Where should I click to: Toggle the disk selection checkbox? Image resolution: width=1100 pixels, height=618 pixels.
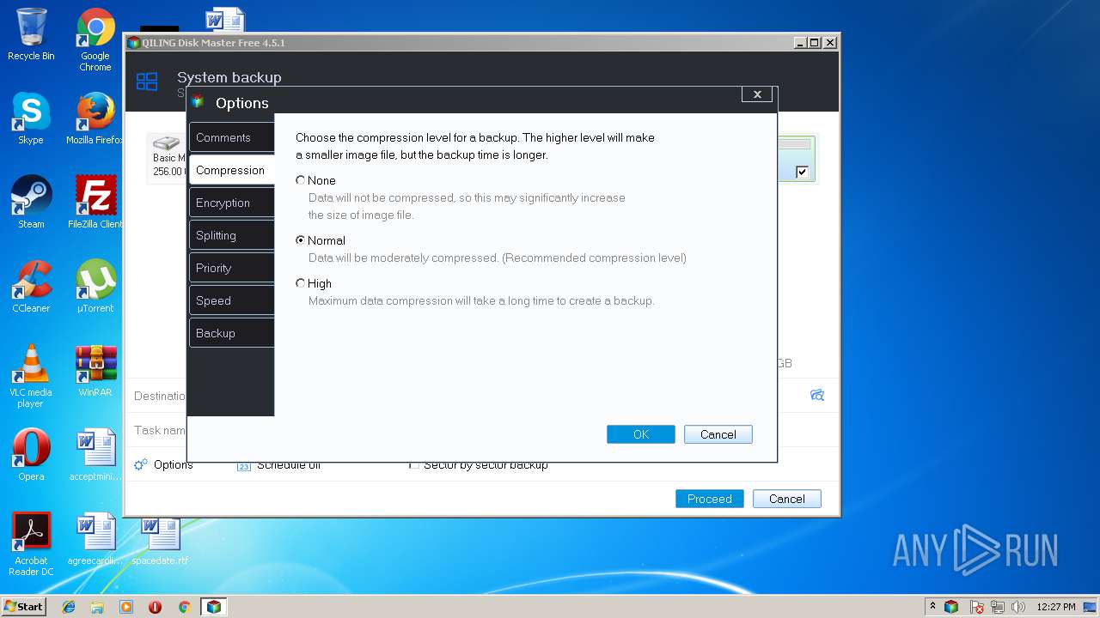(x=802, y=172)
